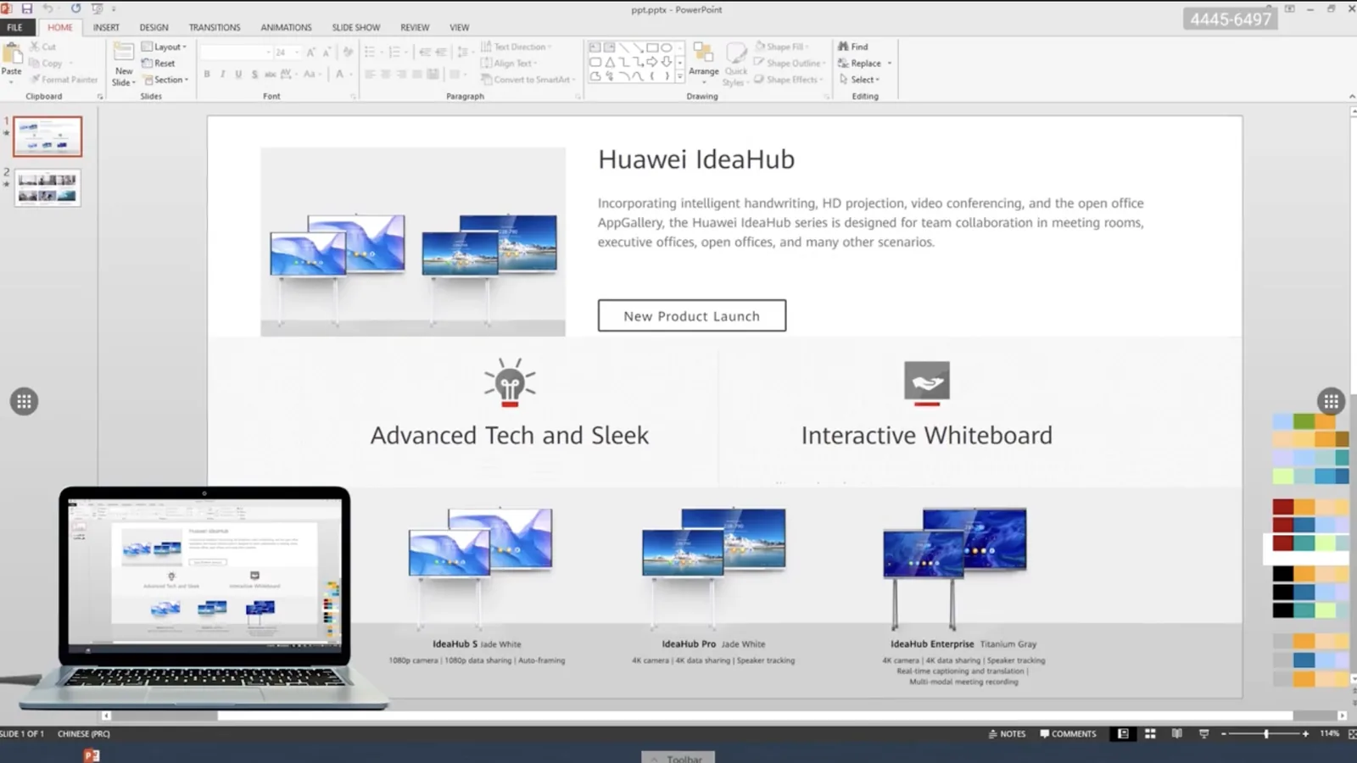1357x763 pixels.
Task: Select slide 2 thumbnail in slide panel
Action: pos(47,187)
